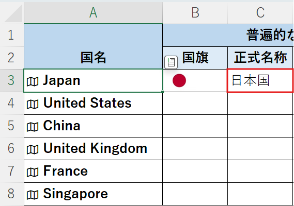Click the 正式名称 header cell
Image resolution: width=294 pixels, height=206 pixels.
[260, 58]
